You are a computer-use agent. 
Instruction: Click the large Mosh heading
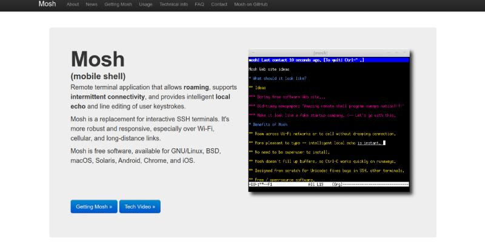pyautogui.click(x=98, y=59)
